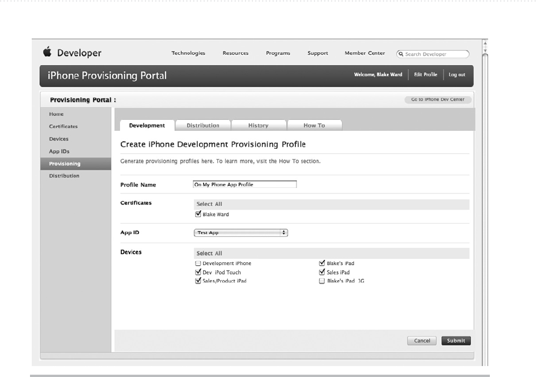Click the Profile Name text field
This screenshot has height=377, width=536.
245,184
